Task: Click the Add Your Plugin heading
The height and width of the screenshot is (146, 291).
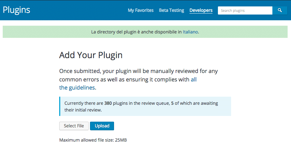Action: pos(91,55)
